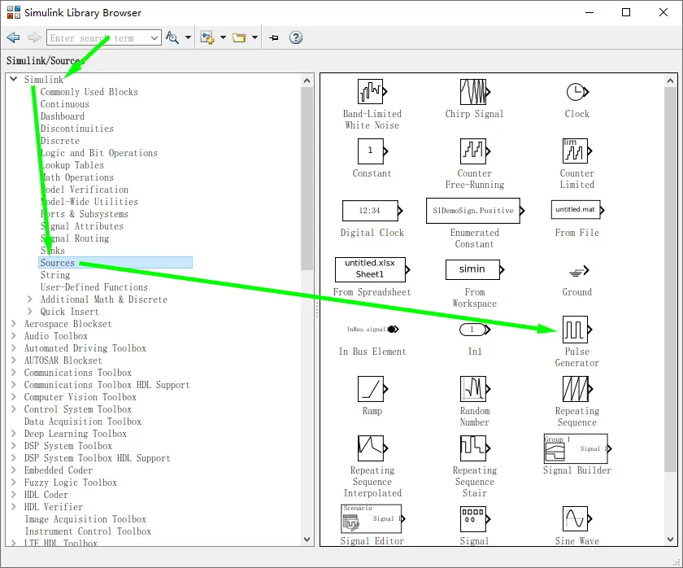
Task: Select the Discontinuities library
Action: (x=77, y=129)
